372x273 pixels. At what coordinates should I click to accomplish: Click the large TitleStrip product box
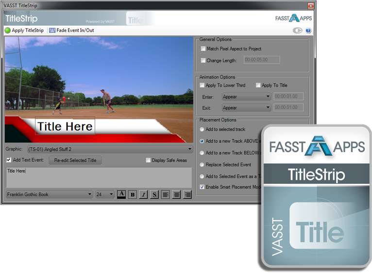[x=316, y=197]
